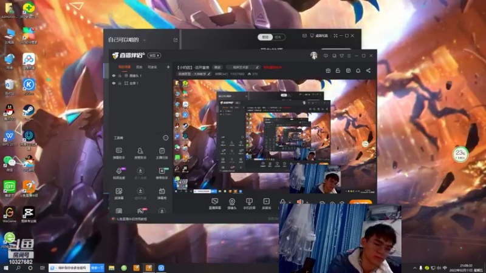The width and height of the screenshot is (486, 273).
Task: Switch to the first red scene tab
Action: pos(125,67)
